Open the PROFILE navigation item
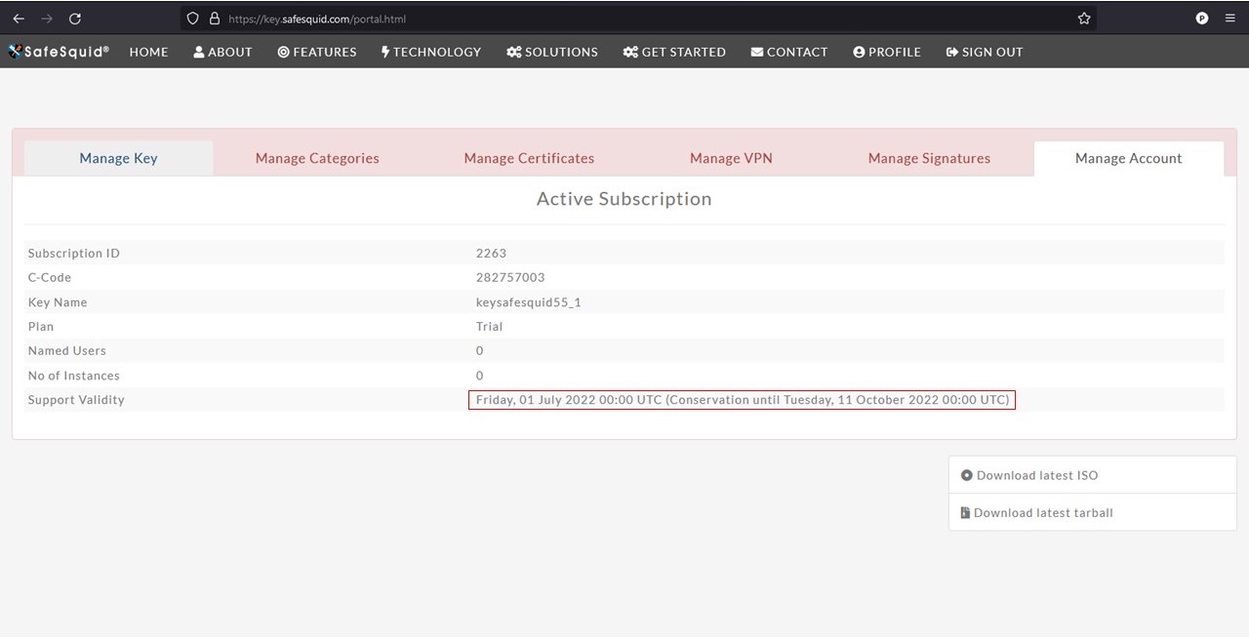Screen dimensions: 1249x639 coord(887,52)
